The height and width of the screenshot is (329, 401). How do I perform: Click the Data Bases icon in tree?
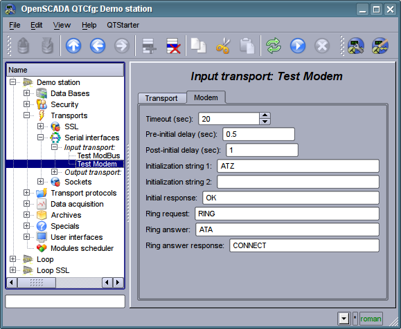click(x=42, y=93)
